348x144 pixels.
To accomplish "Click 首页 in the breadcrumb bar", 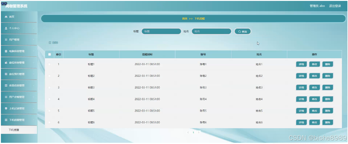I will click(185, 19).
